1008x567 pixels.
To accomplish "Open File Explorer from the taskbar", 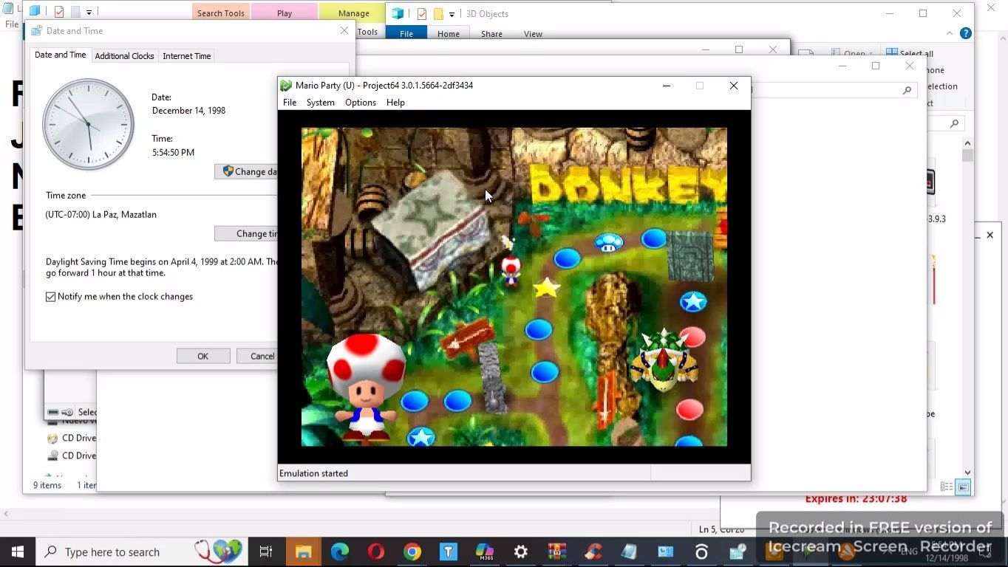I will (x=304, y=551).
